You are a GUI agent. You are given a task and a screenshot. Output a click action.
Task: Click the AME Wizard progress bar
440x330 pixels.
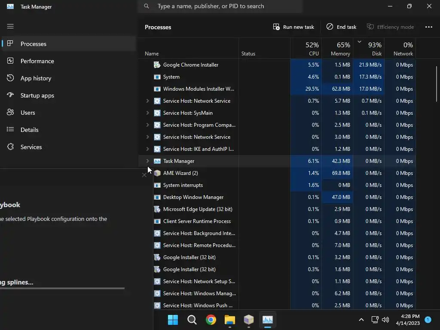point(62,288)
